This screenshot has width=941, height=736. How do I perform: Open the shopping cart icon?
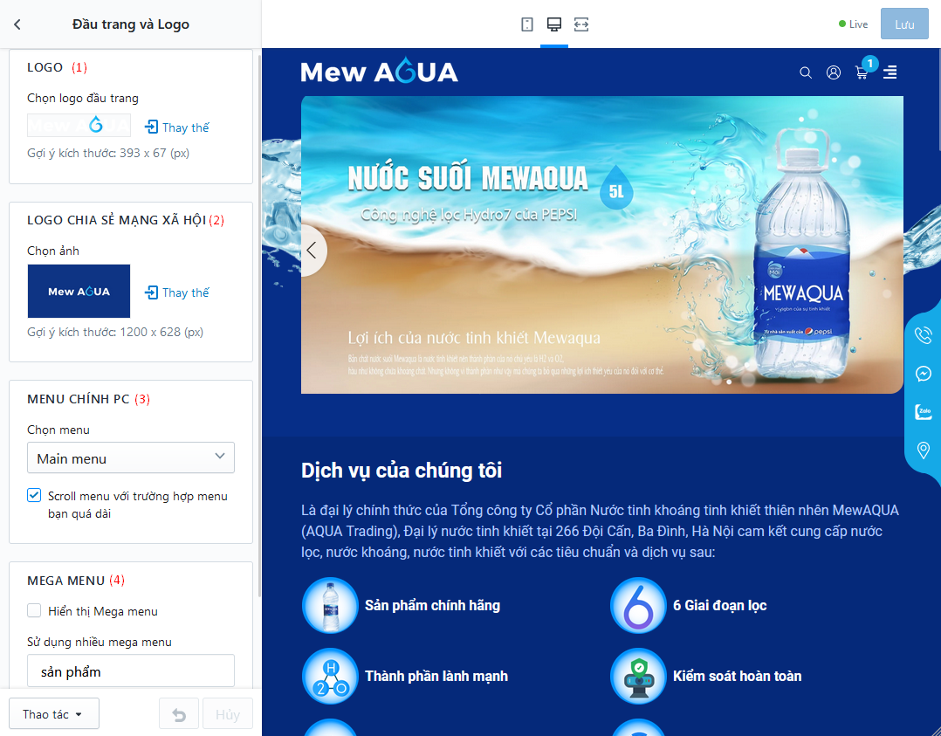click(862, 73)
